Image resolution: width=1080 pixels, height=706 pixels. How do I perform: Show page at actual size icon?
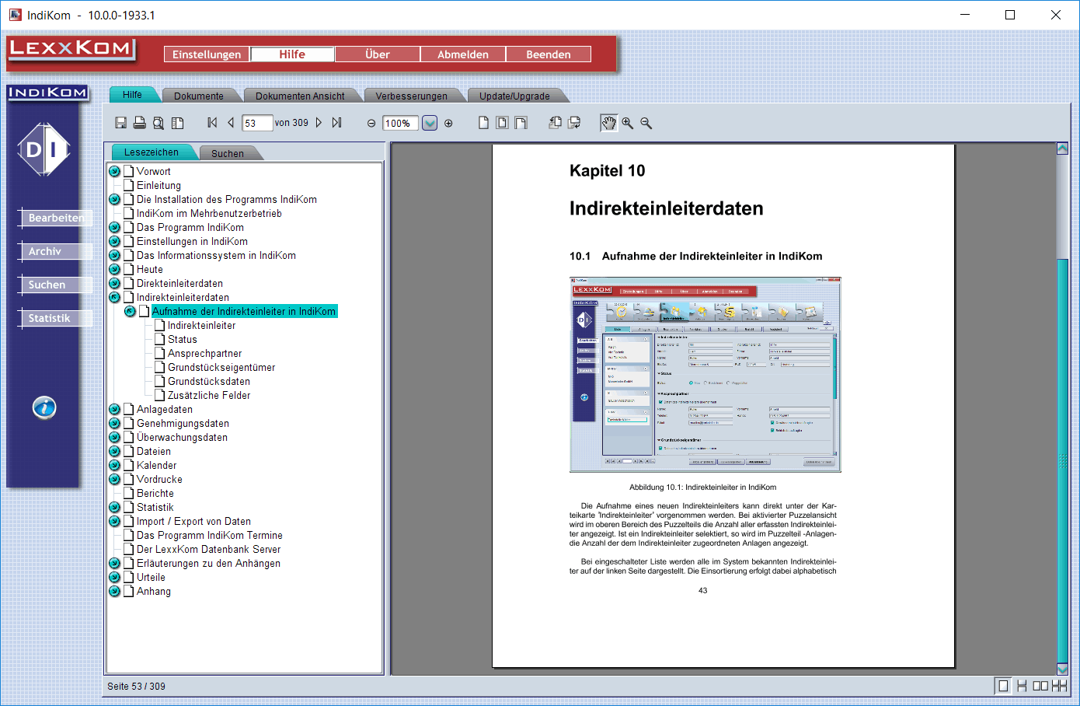coord(483,123)
